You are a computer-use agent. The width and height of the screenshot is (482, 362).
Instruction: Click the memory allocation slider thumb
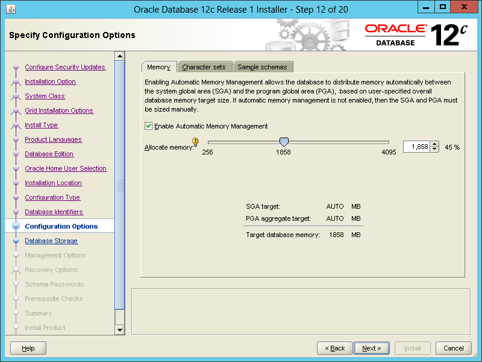[x=284, y=142]
